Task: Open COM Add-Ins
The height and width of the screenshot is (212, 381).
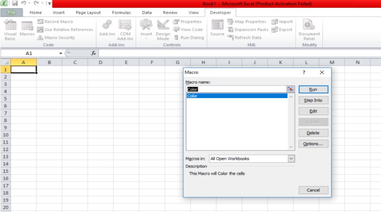Action: click(125, 30)
